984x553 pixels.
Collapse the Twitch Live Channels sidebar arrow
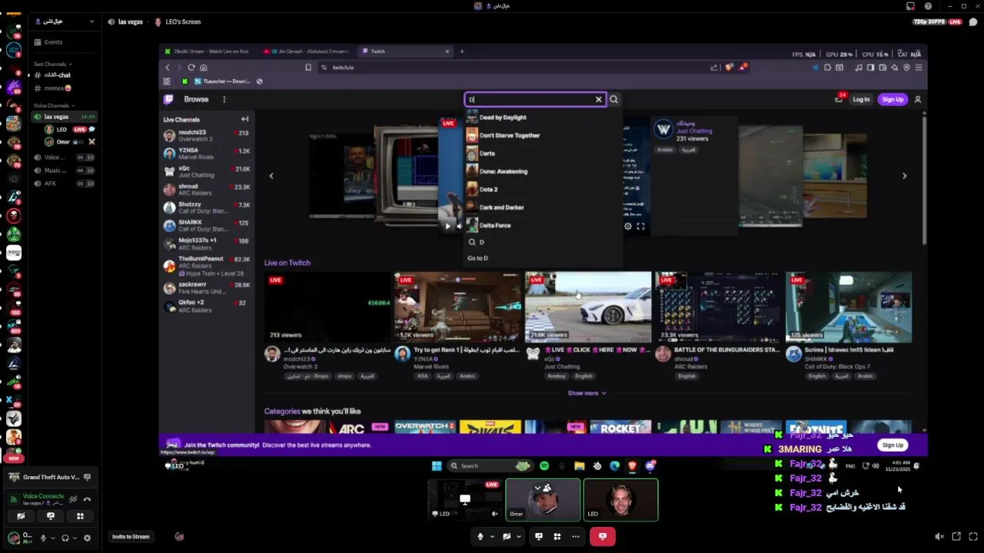click(244, 119)
